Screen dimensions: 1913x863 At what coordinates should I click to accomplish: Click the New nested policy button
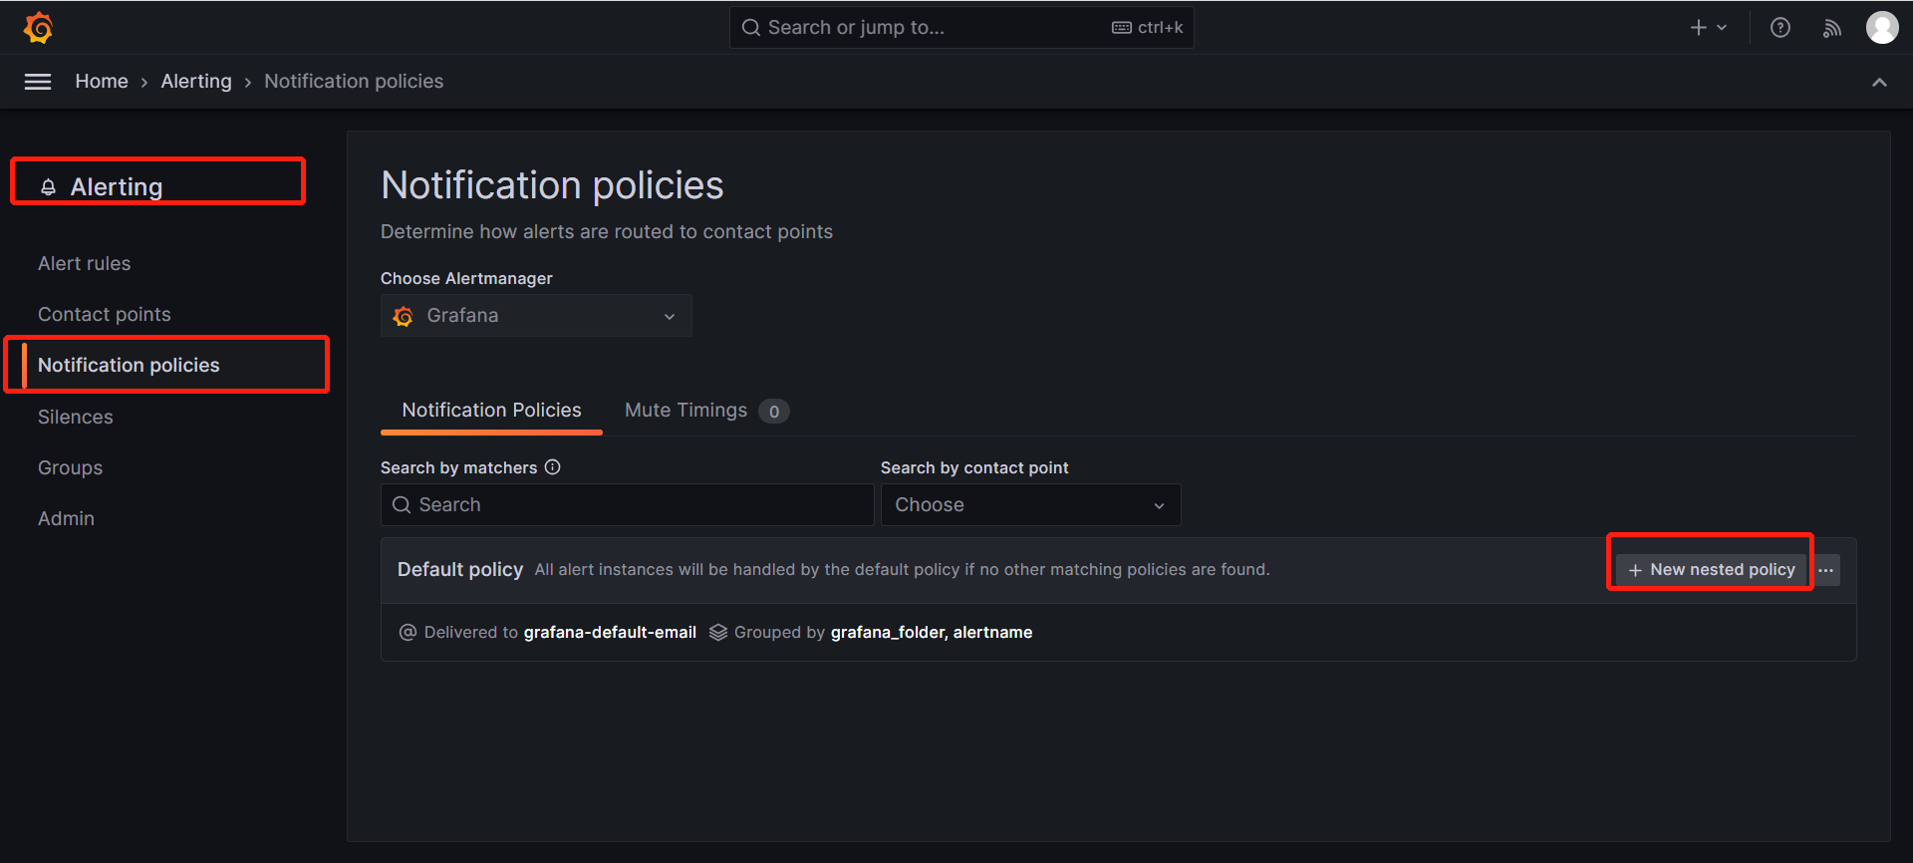[1711, 570]
